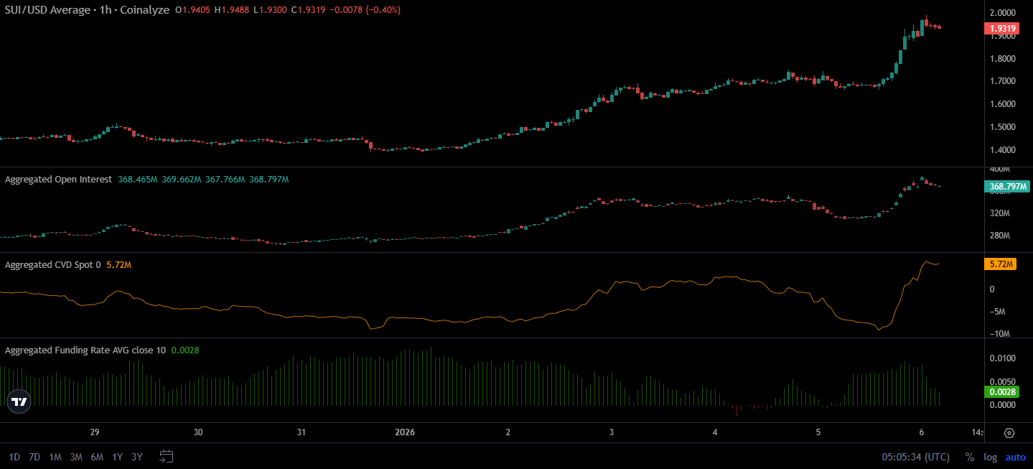
Task: Switch to the 7D time range
Action: tap(34, 457)
